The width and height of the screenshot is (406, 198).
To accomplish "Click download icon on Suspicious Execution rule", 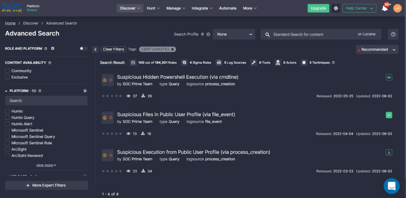I will point(389,153).
